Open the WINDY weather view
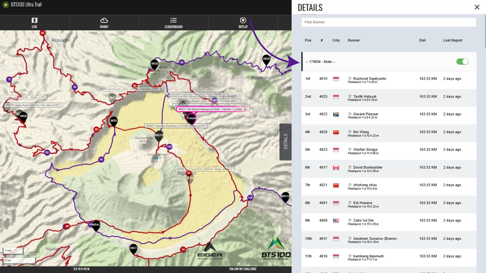Image resolution: width=486 pixels, height=273 pixels. pyautogui.click(x=104, y=23)
